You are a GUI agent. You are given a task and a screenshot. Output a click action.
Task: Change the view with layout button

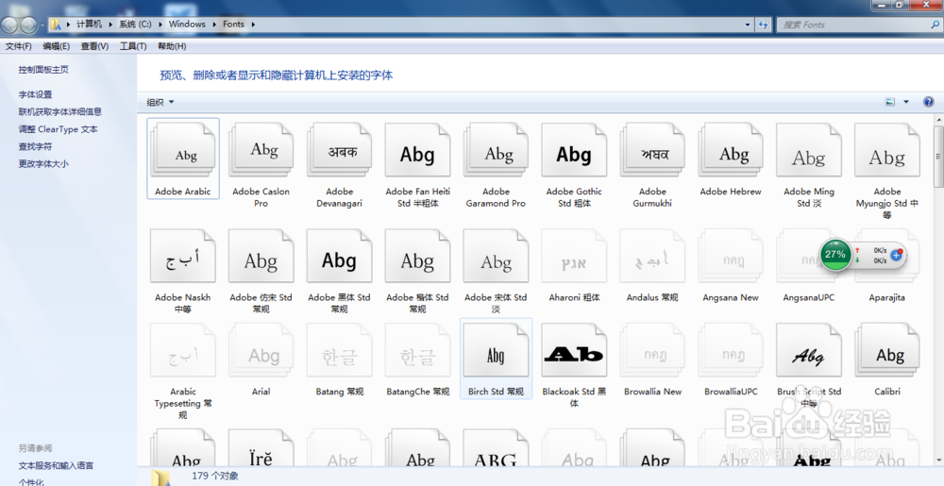[890, 102]
